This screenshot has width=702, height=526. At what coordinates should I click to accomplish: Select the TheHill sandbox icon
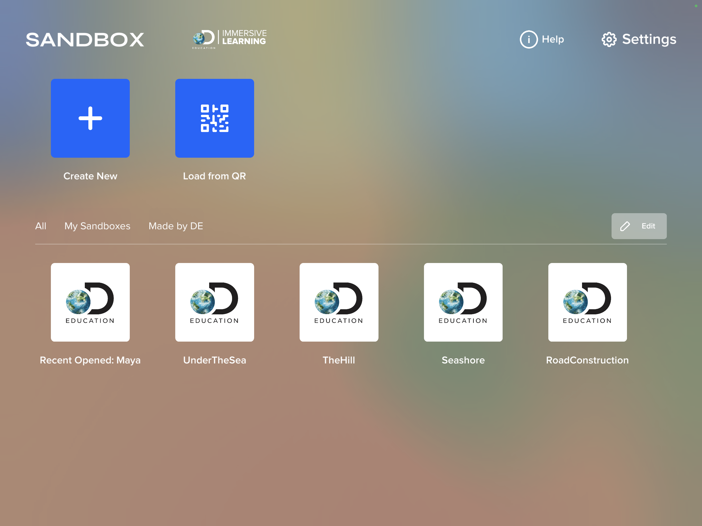pos(339,302)
